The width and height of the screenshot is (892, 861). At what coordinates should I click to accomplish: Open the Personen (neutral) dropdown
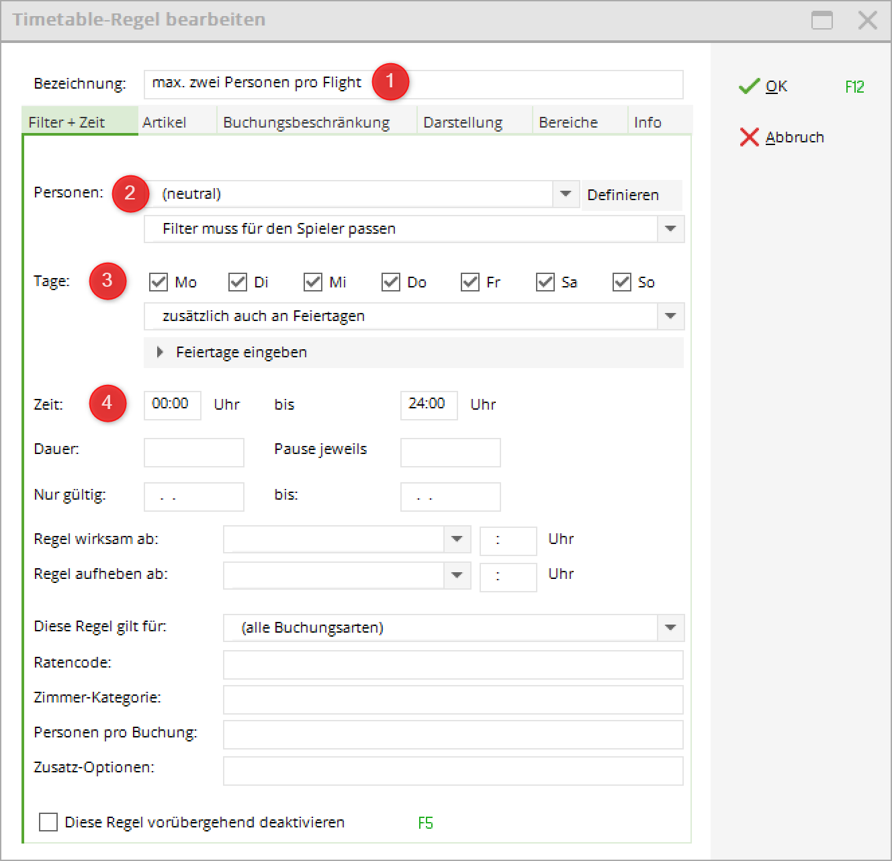[566, 194]
